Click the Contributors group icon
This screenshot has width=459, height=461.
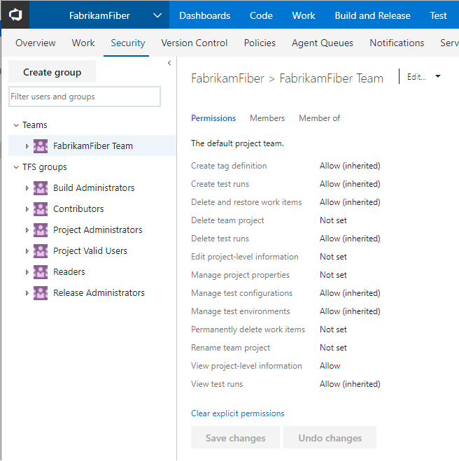tap(41, 208)
